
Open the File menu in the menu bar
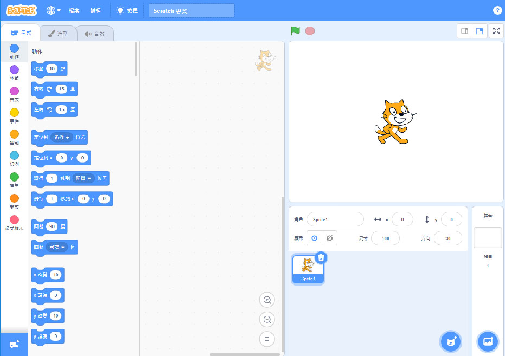pos(74,11)
